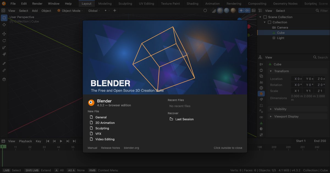330x173 pixels.
Task: Open the Material properties tab icon
Action: (x=261, y=129)
